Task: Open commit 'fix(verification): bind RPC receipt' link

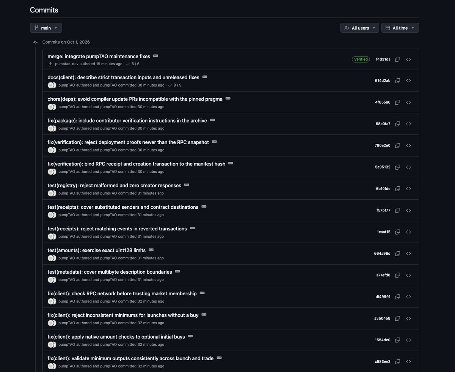Action: tap(136, 164)
